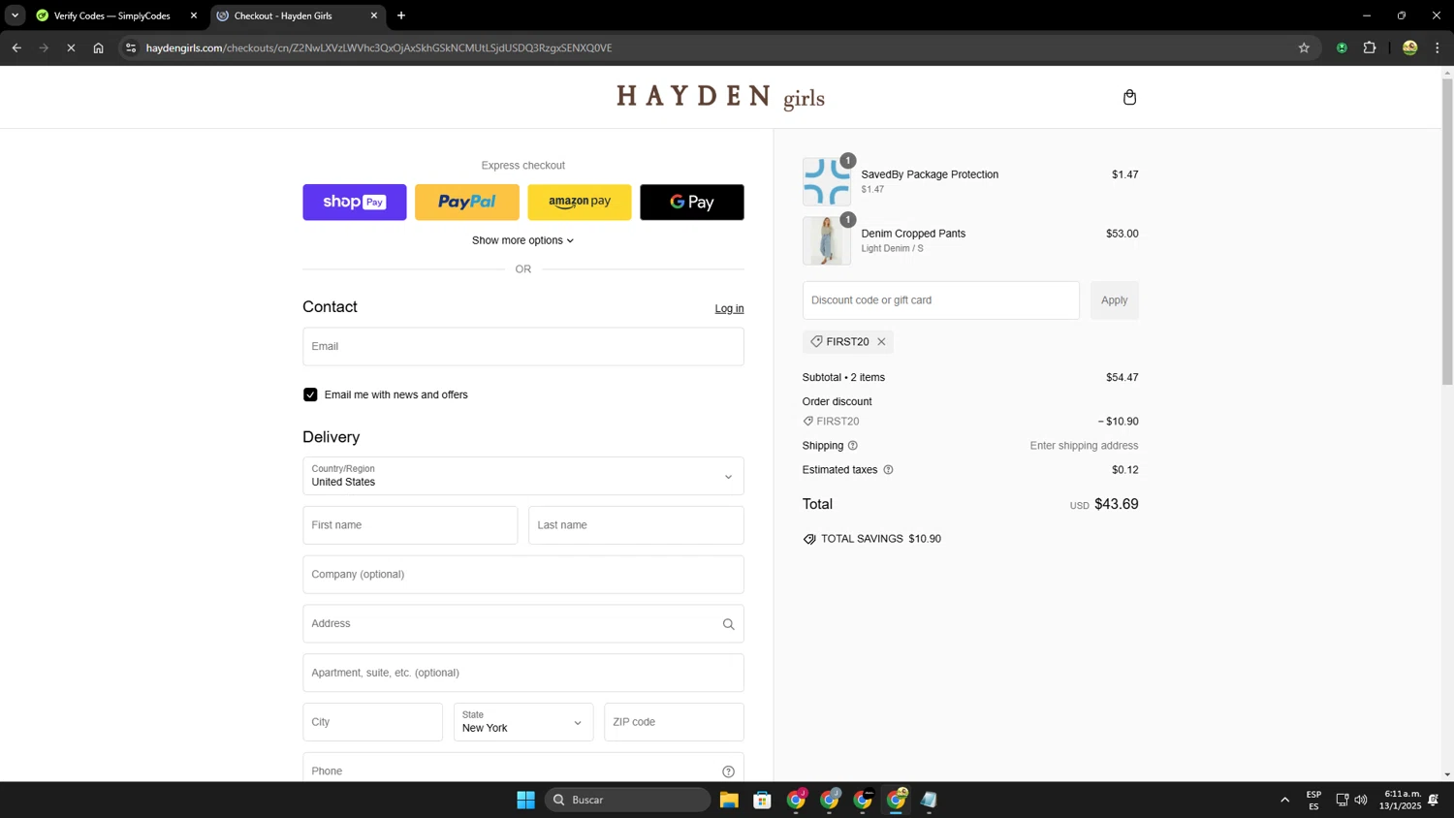1454x818 pixels.
Task: Pay with PayPal
Action: 467,202
